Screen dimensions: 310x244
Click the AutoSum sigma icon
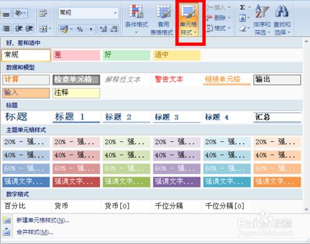242,7
